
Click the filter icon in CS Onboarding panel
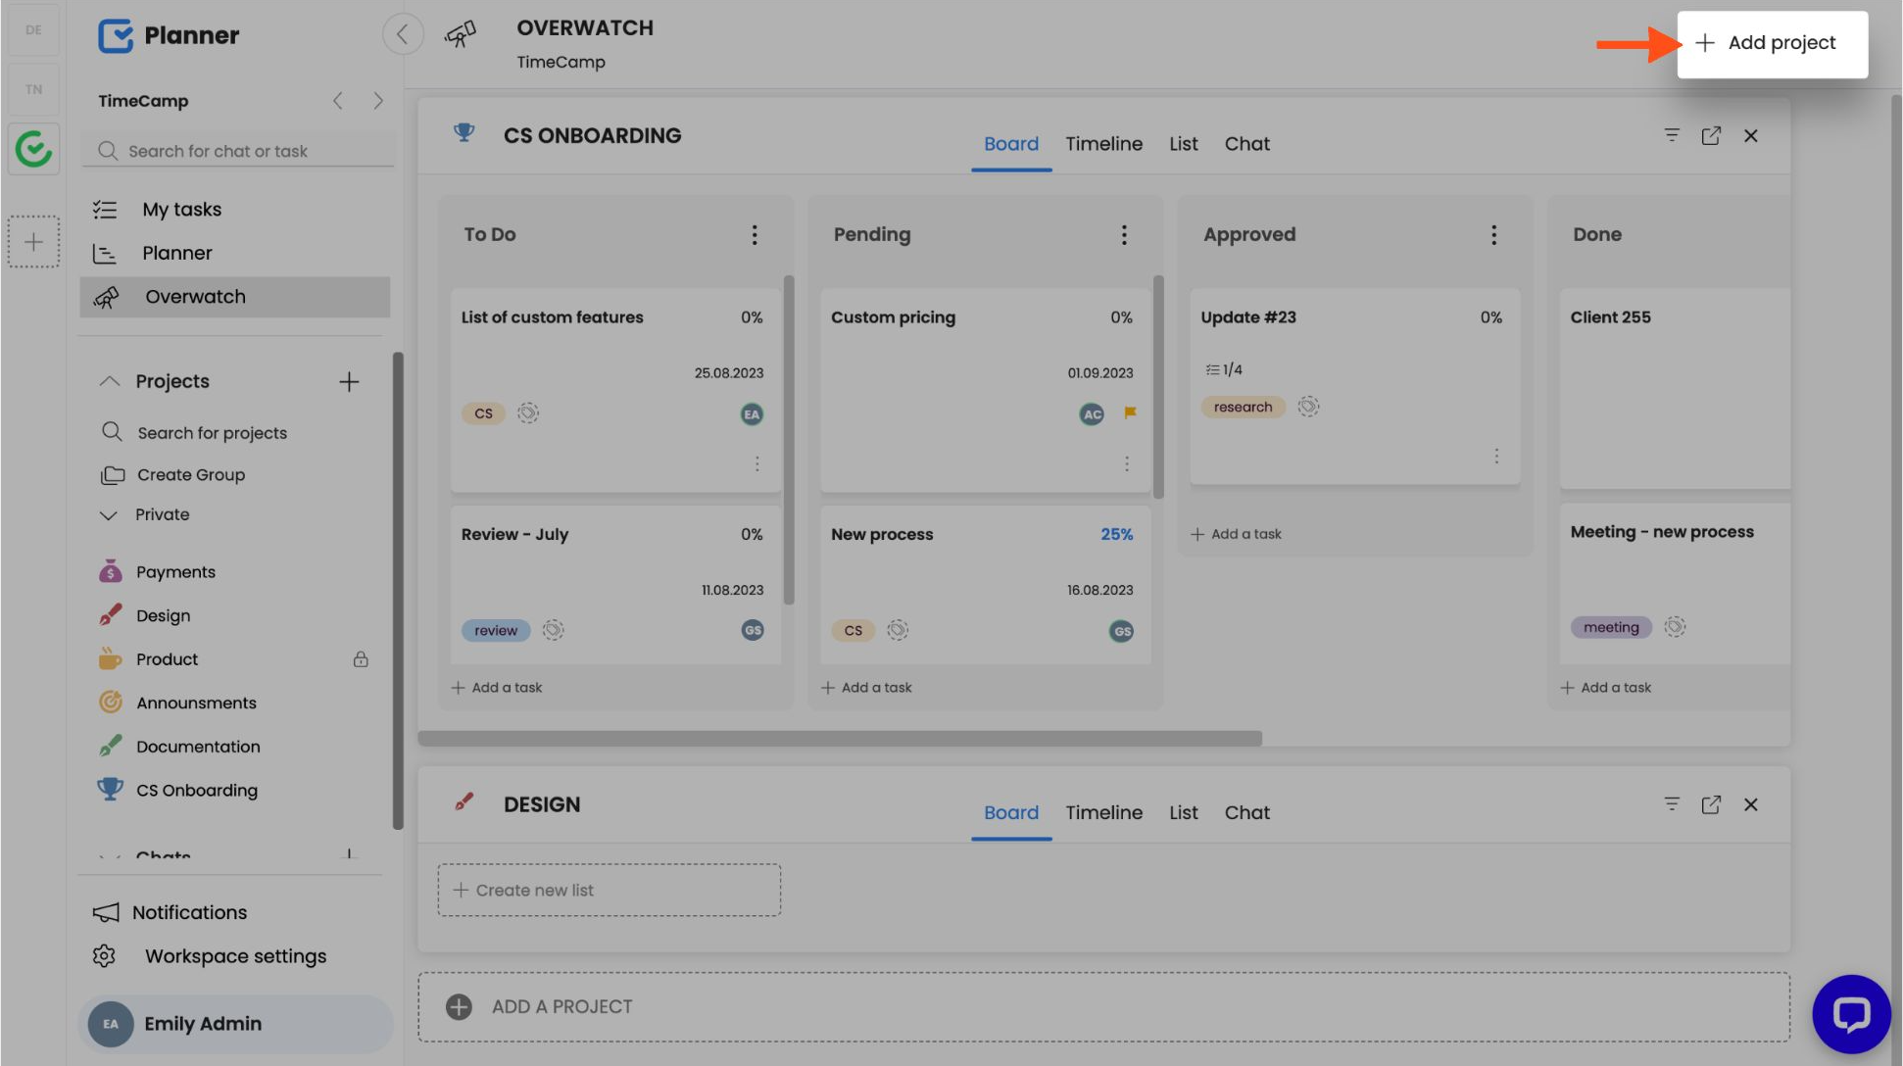click(1672, 135)
